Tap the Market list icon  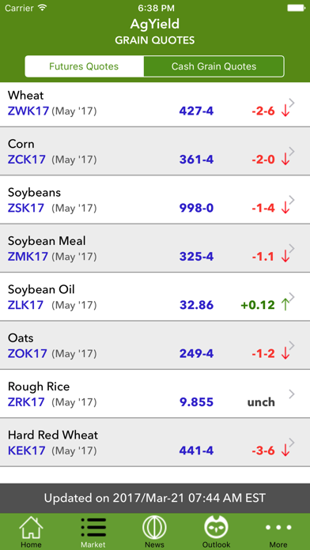point(93,528)
